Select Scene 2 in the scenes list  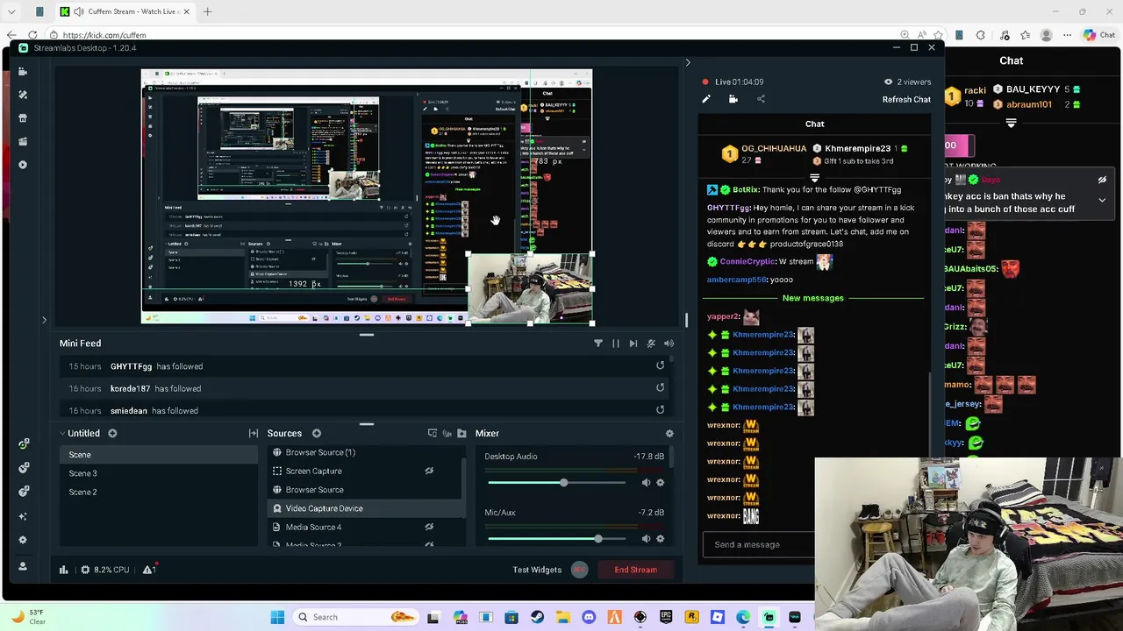pyautogui.click(x=158, y=492)
